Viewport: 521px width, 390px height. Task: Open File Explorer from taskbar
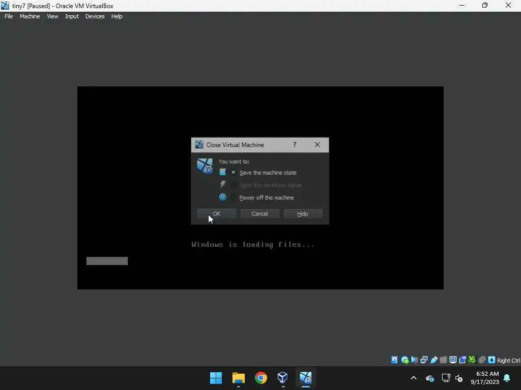pyautogui.click(x=239, y=378)
